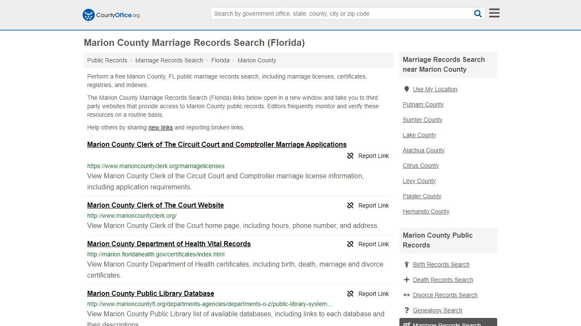The height and width of the screenshot is (326, 581).
Task: Select the highlighted Marriage Records Search item
Action: 448,322
